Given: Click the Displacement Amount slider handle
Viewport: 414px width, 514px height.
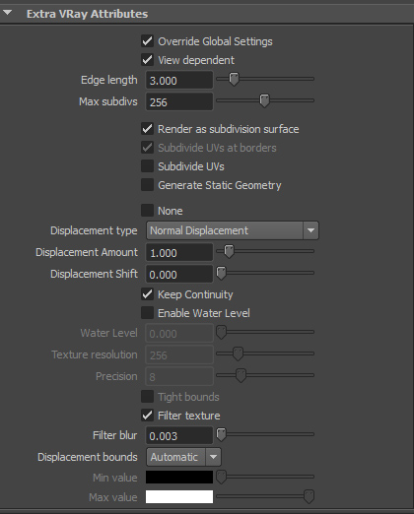Looking at the screenshot, I should pyautogui.click(x=229, y=251).
